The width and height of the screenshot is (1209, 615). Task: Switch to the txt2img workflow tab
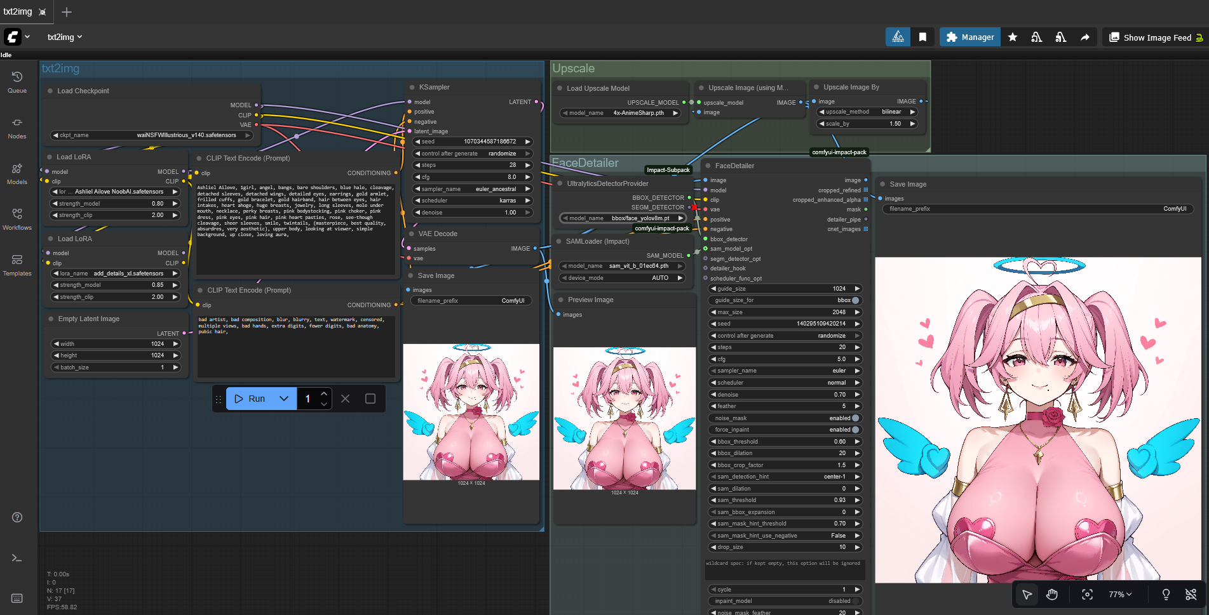coord(18,11)
